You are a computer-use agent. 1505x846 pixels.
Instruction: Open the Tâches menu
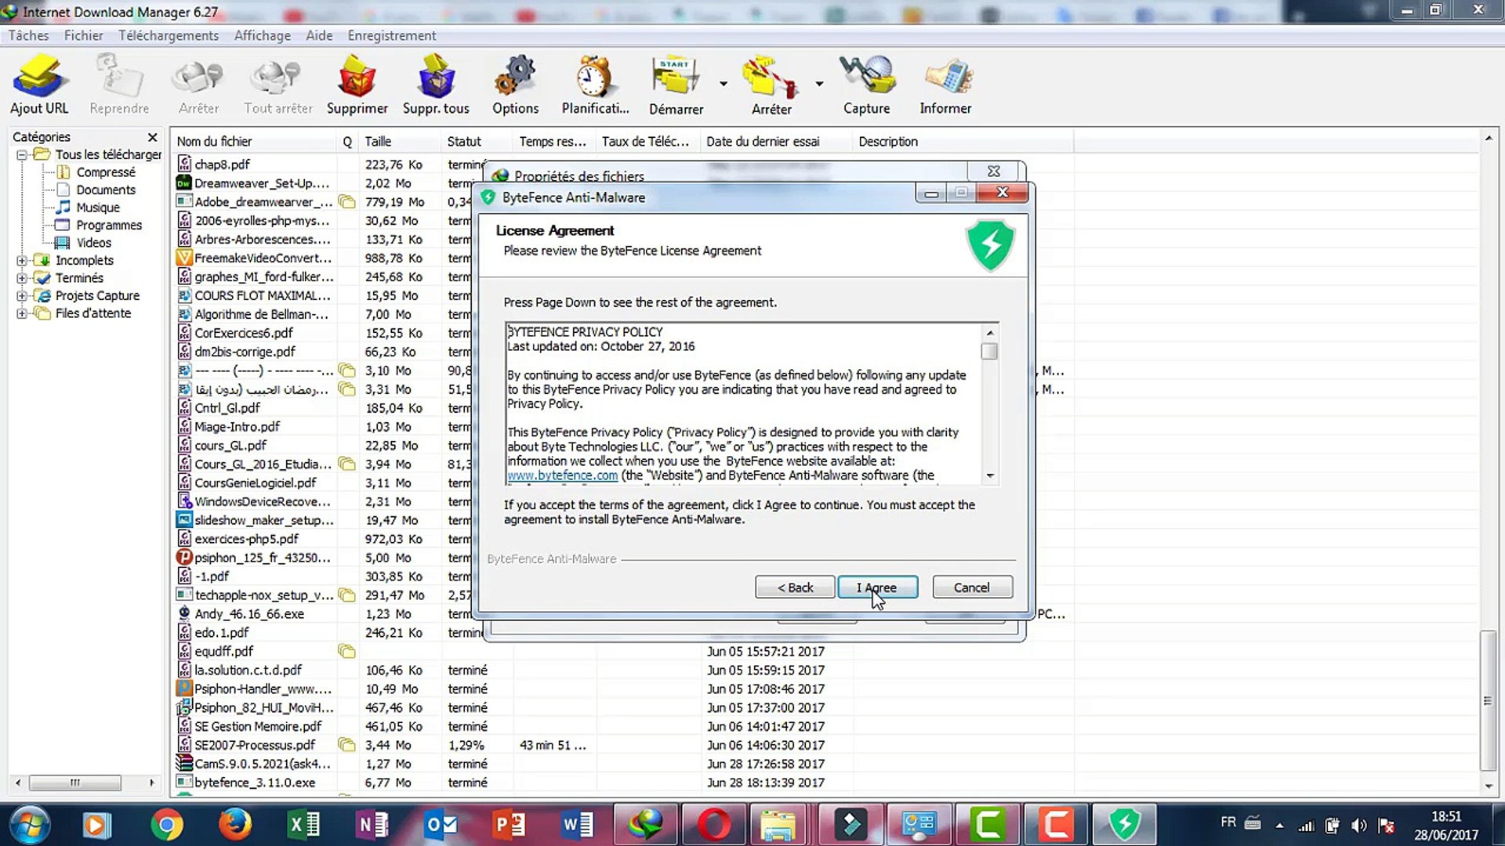pos(28,35)
